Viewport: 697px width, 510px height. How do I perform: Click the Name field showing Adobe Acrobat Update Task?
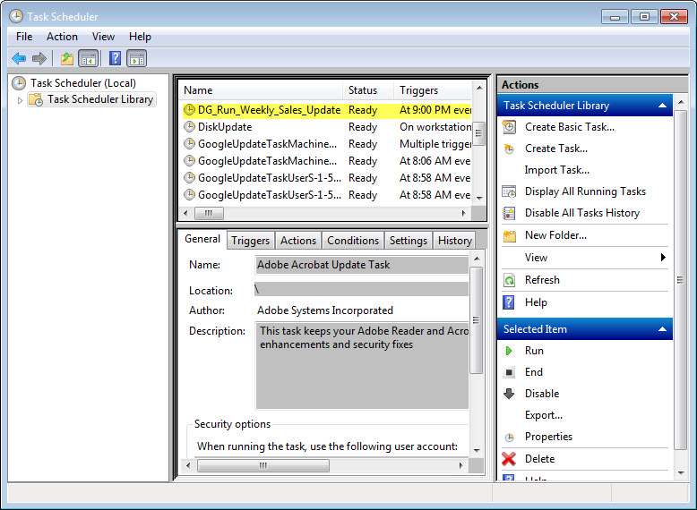[x=361, y=265]
